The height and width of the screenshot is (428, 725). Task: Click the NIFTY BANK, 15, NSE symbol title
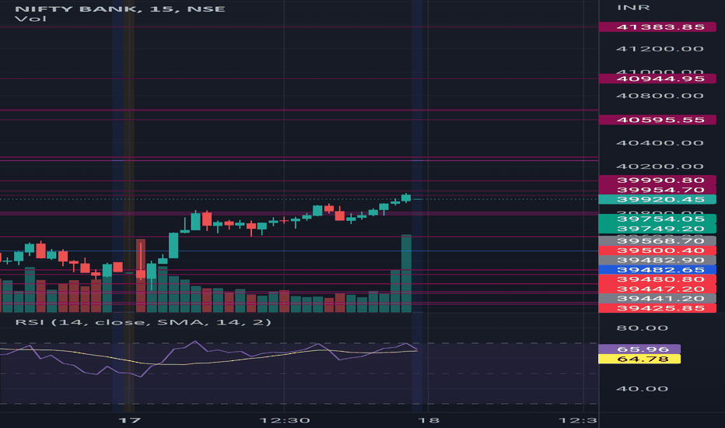point(121,9)
